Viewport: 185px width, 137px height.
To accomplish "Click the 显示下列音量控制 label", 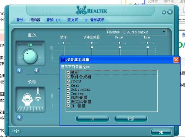I will (76, 67).
